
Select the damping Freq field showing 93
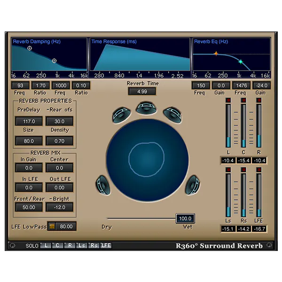coord(20,86)
